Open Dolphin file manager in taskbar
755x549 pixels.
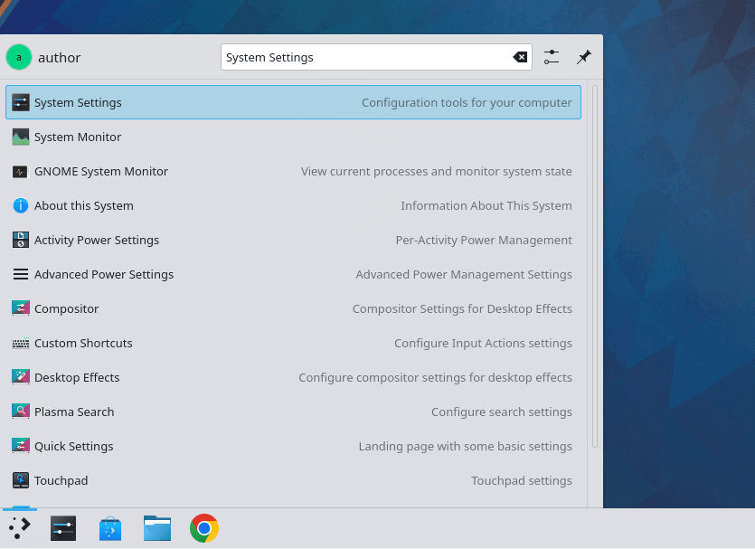point(157,528)
